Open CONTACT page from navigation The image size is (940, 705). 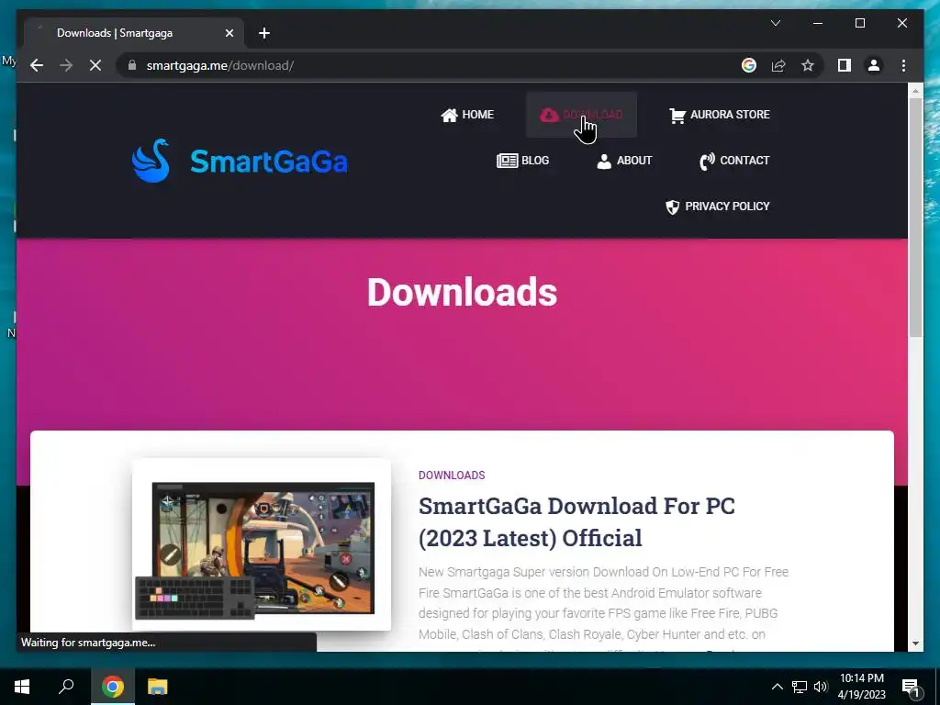point(734,160)
